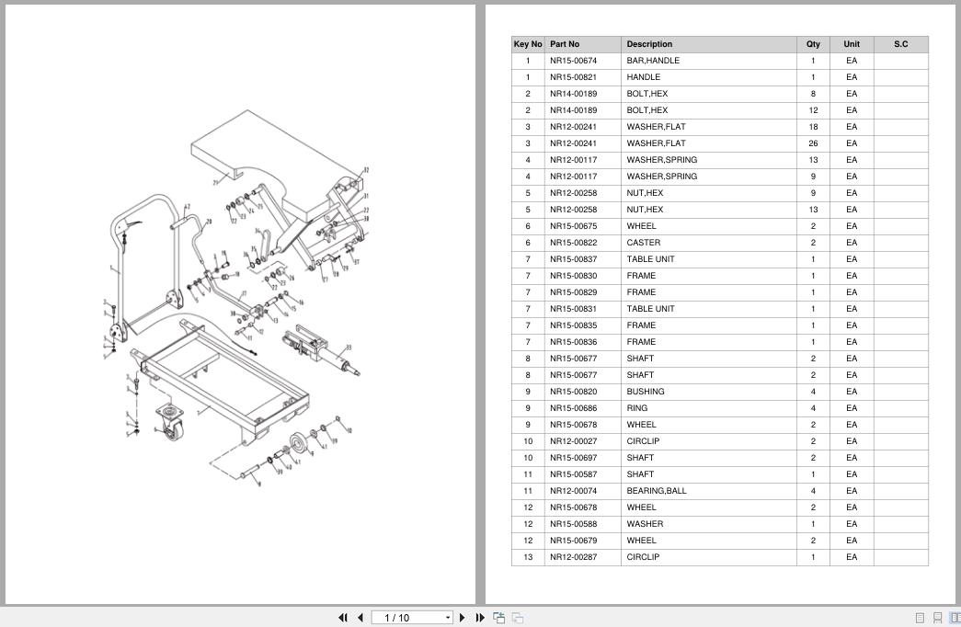This screenshot has width=961, height=627.
Task: Click the BEARING,BALL description
Action: (657, 491)
